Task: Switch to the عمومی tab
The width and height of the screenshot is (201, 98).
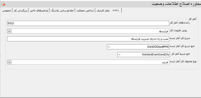Action: pos(7,11)
